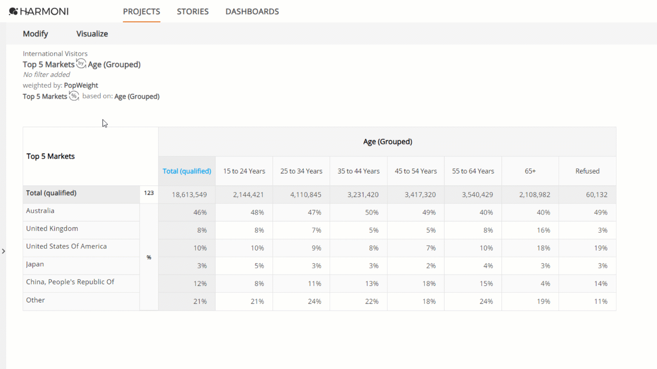This screenshot has height=369, width=657.
Task: Open the Modify menu
Action: click(35, 34)
